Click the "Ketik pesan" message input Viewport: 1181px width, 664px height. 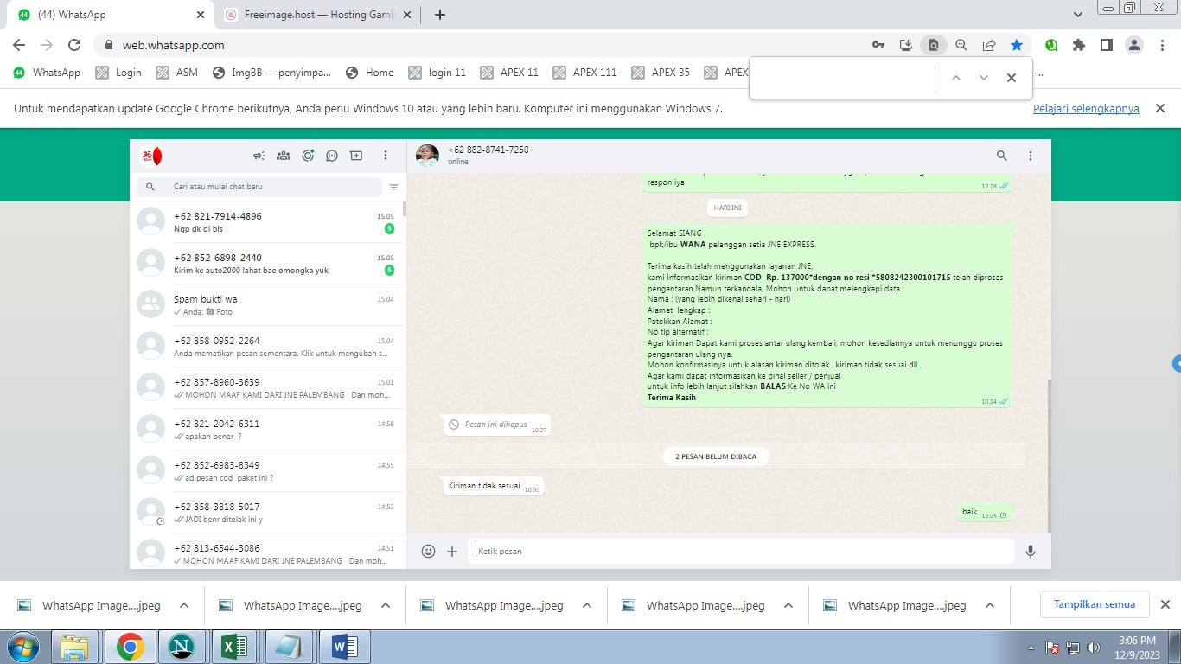coord(741,551)
